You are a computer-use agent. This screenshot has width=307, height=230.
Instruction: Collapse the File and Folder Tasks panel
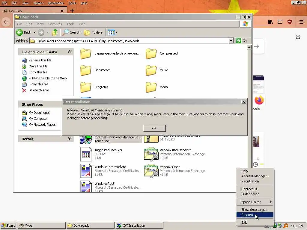(x=69, y=52)
